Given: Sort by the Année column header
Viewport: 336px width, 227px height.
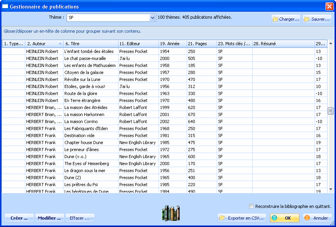Looking at the screenshot, I should tap(172, 44).
